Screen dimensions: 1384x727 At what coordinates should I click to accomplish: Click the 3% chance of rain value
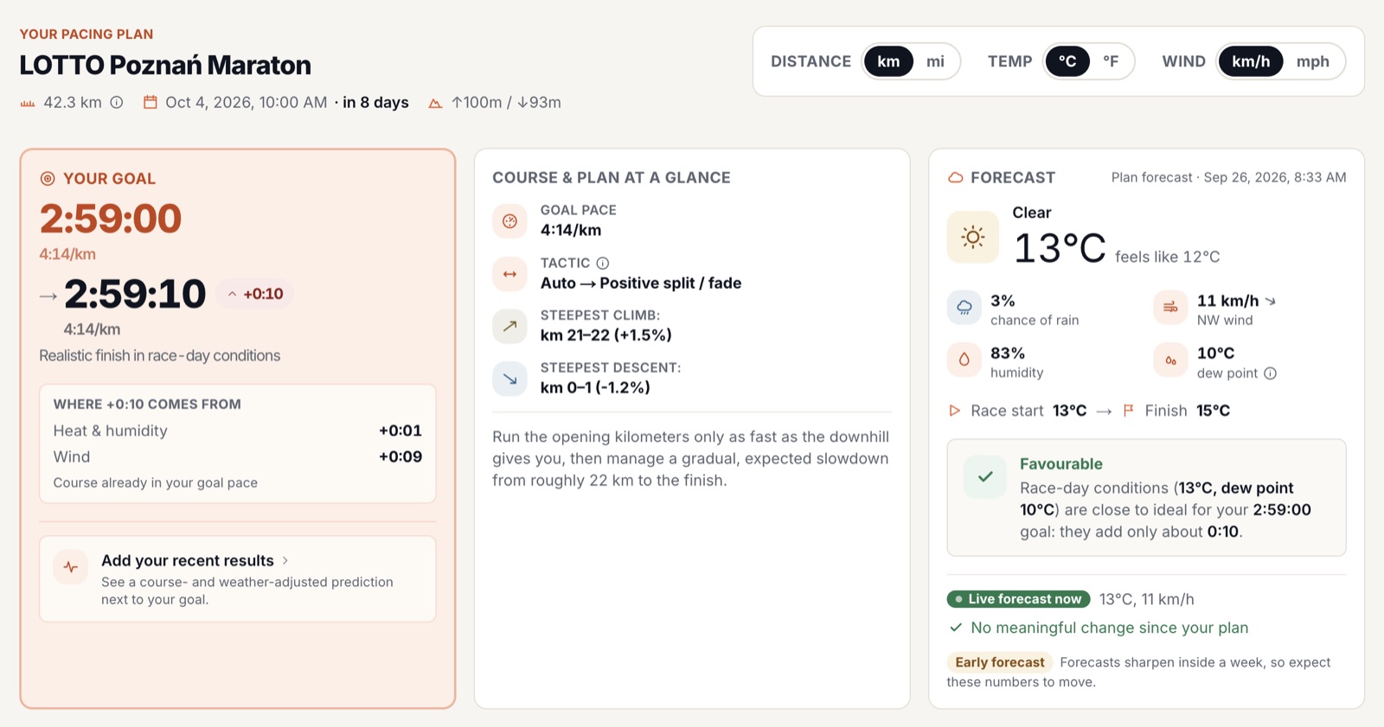pos(1003,300)
